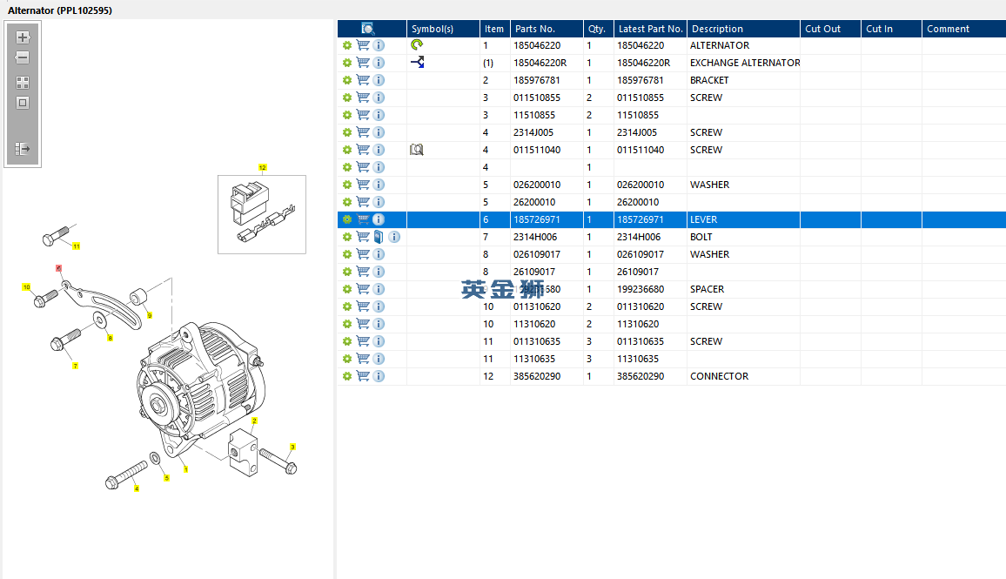Sort by the Description column header
Viewport: 1006px width, 579px height.
[x=743, y=29]
